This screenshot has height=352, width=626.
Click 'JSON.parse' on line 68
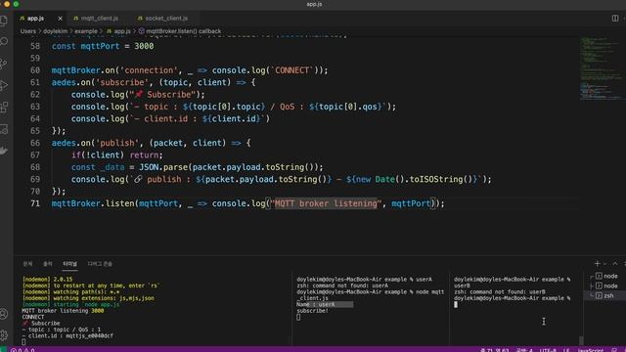(163, 167)
